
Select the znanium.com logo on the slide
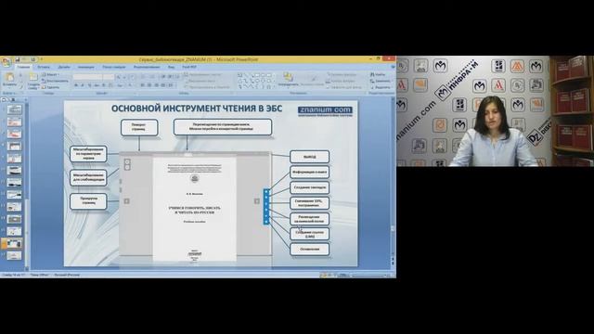[325, 110]
